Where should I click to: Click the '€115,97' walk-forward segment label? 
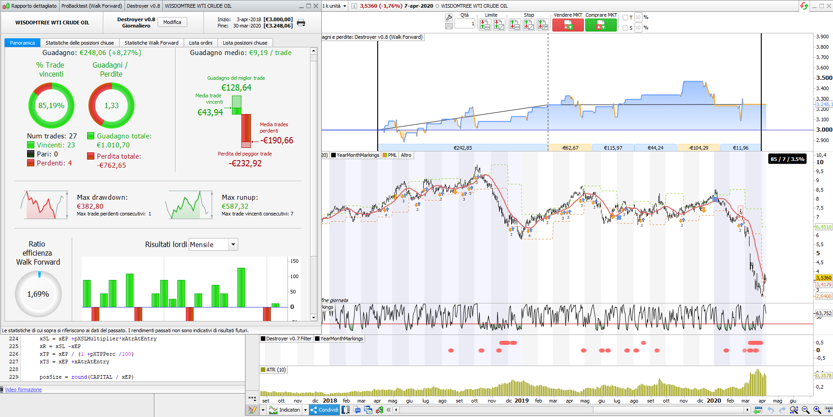(613, 148)
